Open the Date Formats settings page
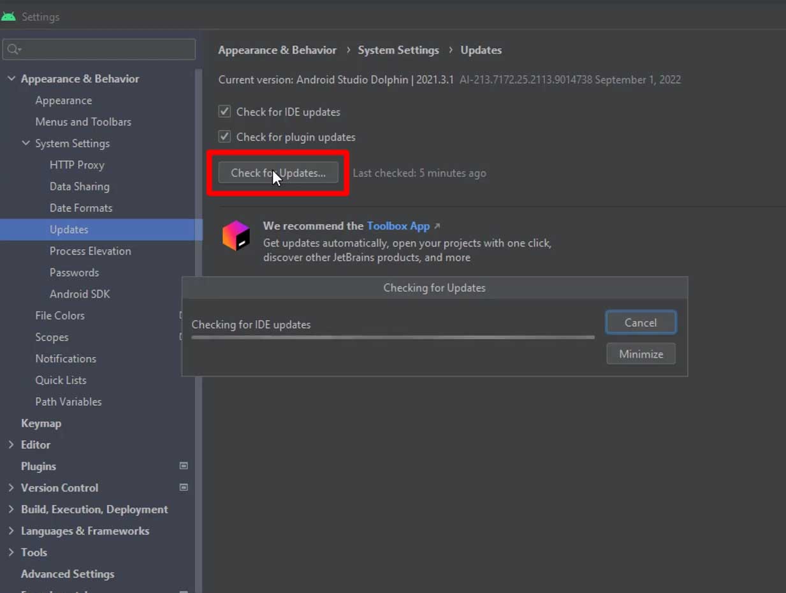The width and height of the screenshot is (786, 593). click(81, 208)
